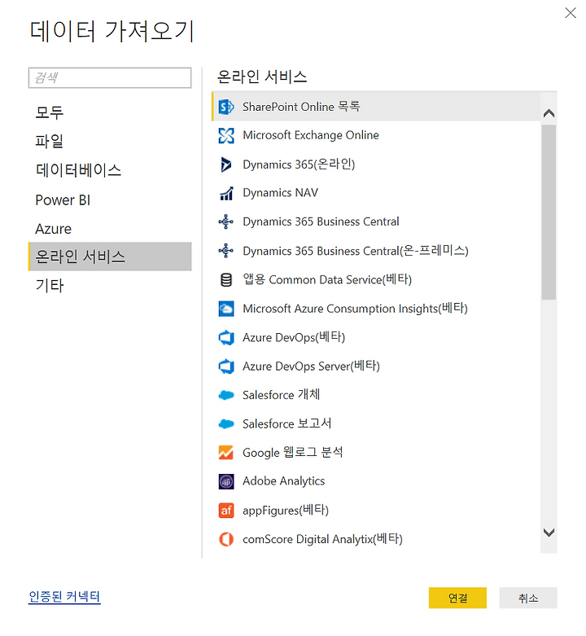This screenshot has height=636, width=586.
Task: Click the Dynamics 365(온라인) icon
Action: pos(226,164)
